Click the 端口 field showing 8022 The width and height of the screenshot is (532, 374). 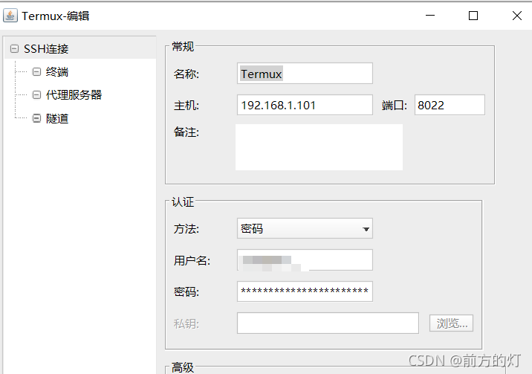[450, 105]
